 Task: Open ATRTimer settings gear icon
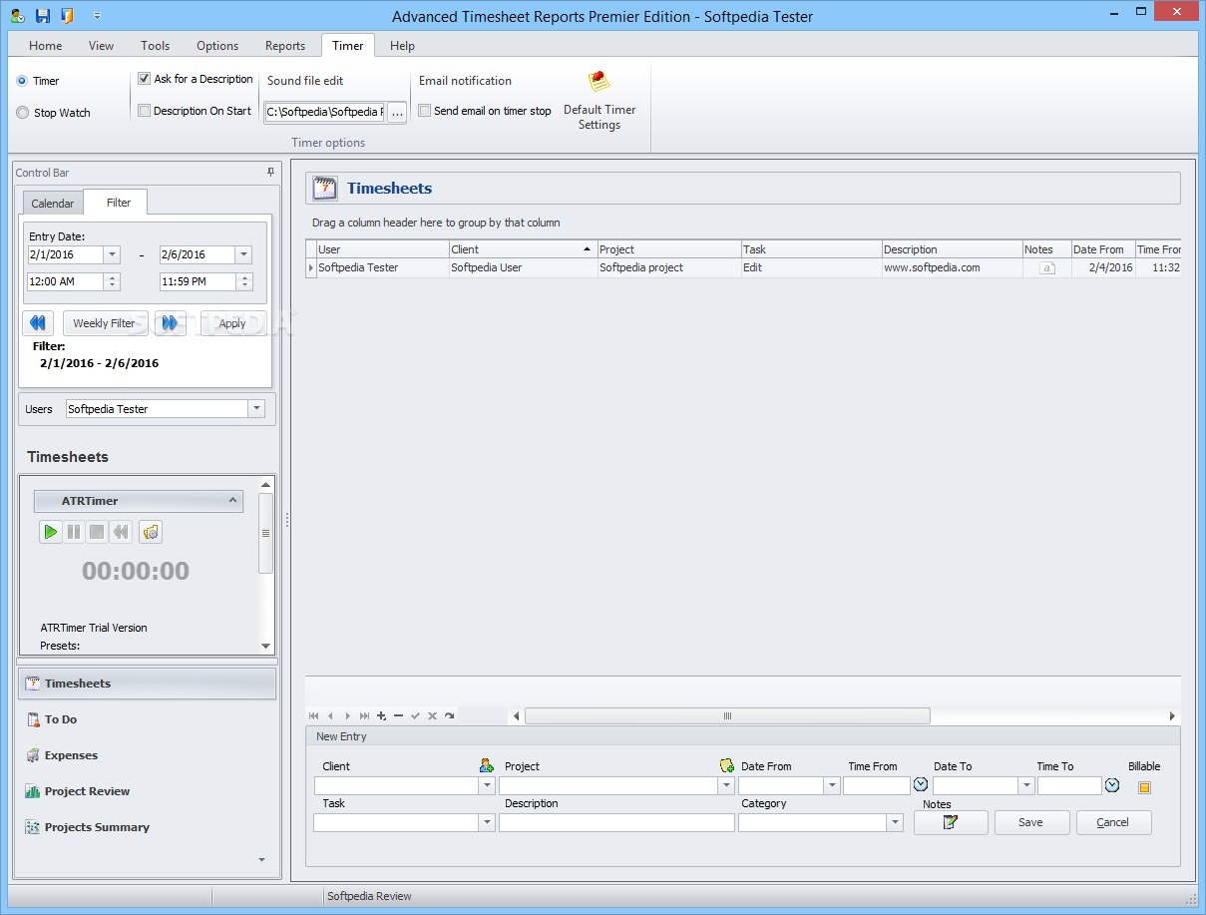(151, 532)
